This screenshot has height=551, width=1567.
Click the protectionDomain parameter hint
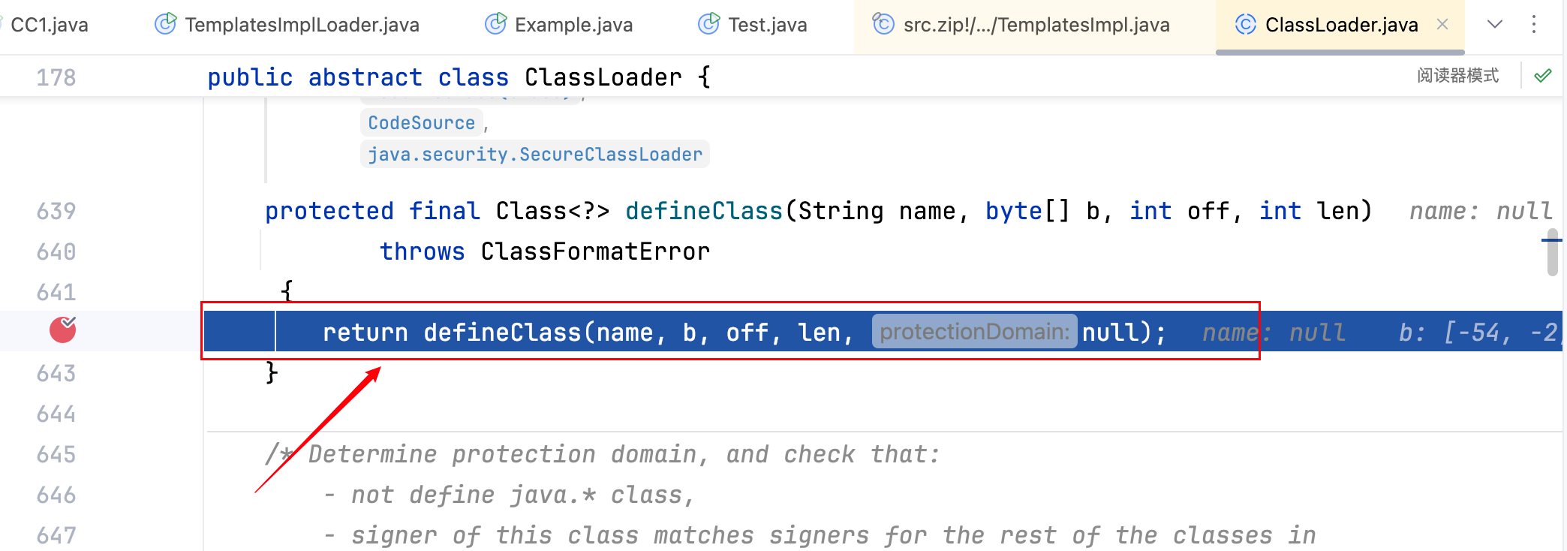tap(974, 332)
